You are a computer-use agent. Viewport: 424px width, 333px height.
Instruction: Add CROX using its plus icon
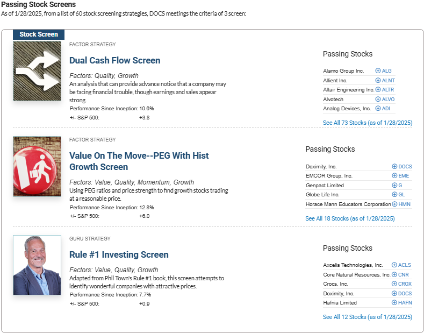[394, 284]
